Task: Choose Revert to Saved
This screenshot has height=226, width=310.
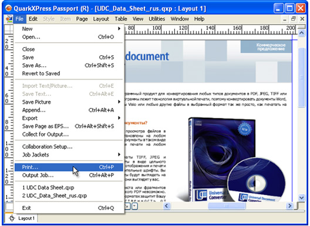Action: pyautogui.click(x=69, y=74)
